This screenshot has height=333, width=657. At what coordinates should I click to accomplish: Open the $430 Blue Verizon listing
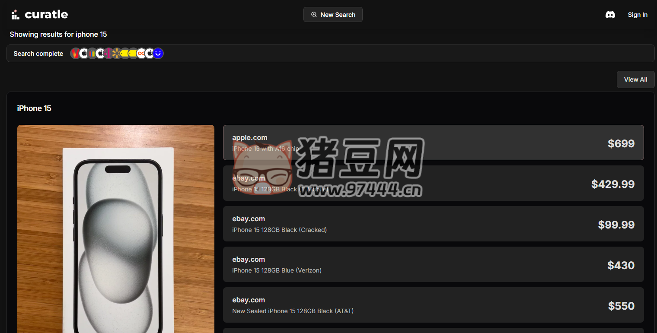point(433,264)
